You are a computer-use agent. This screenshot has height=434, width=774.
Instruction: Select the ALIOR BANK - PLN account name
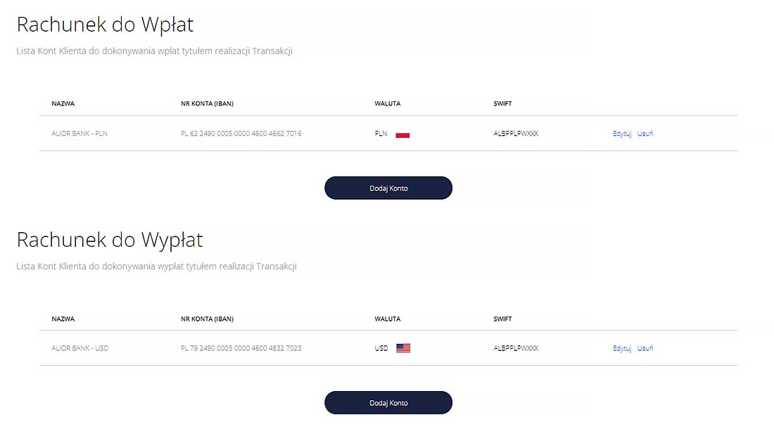[80, 134]
